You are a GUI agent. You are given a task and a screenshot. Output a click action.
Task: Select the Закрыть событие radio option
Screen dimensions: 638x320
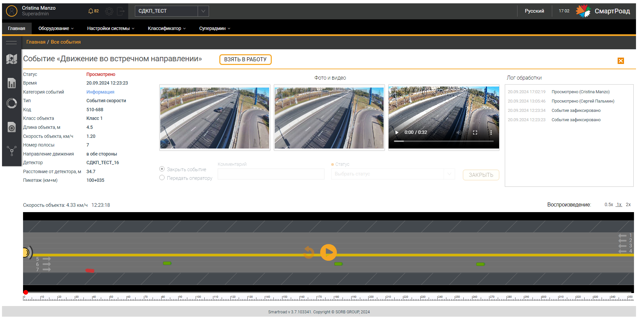coord(162,169)
